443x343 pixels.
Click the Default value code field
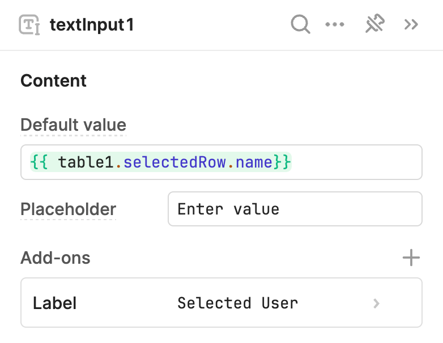click(221, 162)
